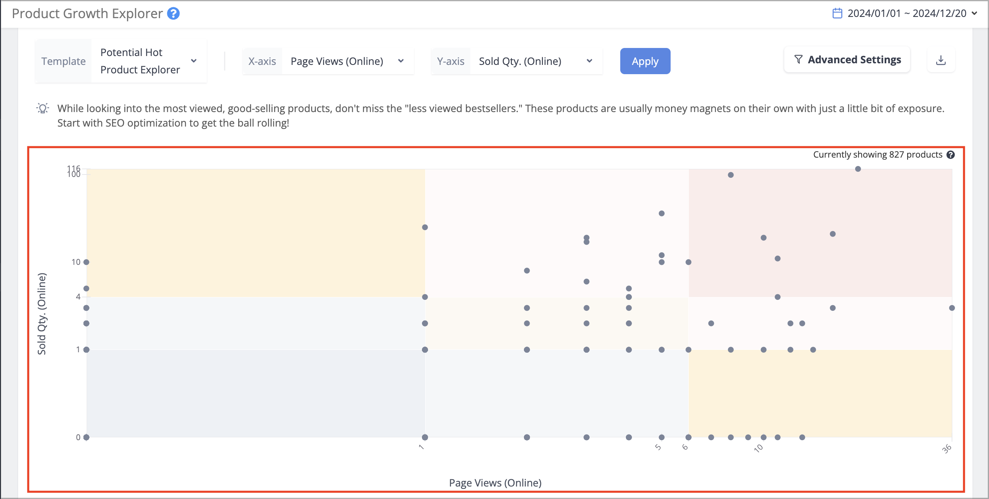Click the lightbulb tip icon
The width and height of the screenshot is (989, 499).
point(43,108)
